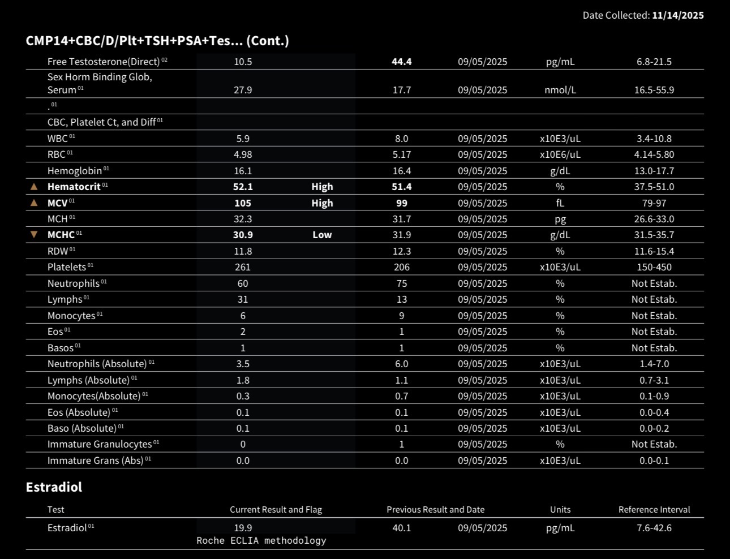The image size is (730, 559).
Task: Select the High flag in MCV row
Action: 322,203
